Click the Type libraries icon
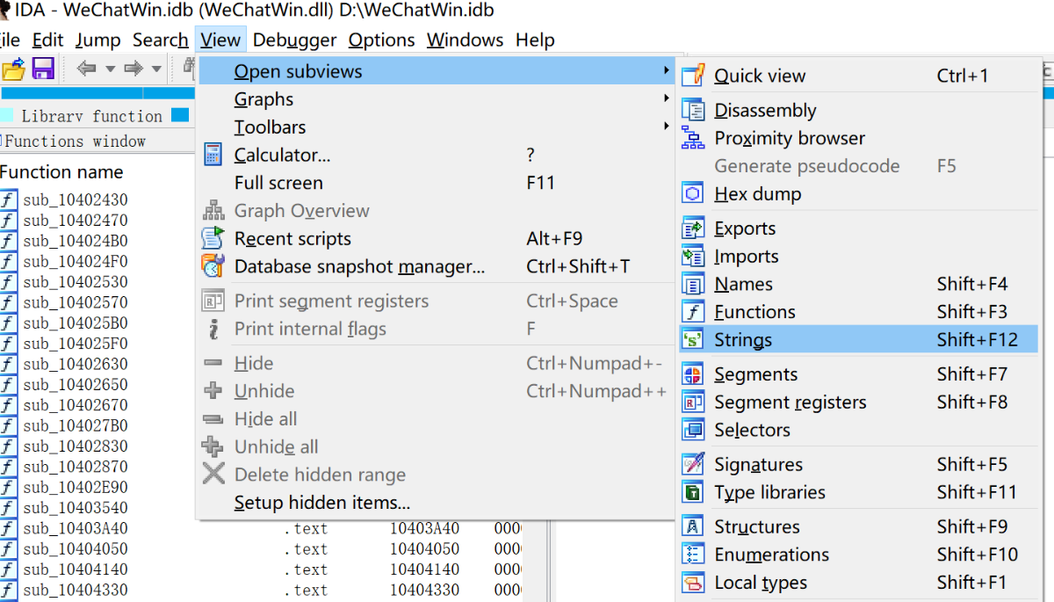The width and height of the screenshot is (1054, 602). (x=694, y=492)
